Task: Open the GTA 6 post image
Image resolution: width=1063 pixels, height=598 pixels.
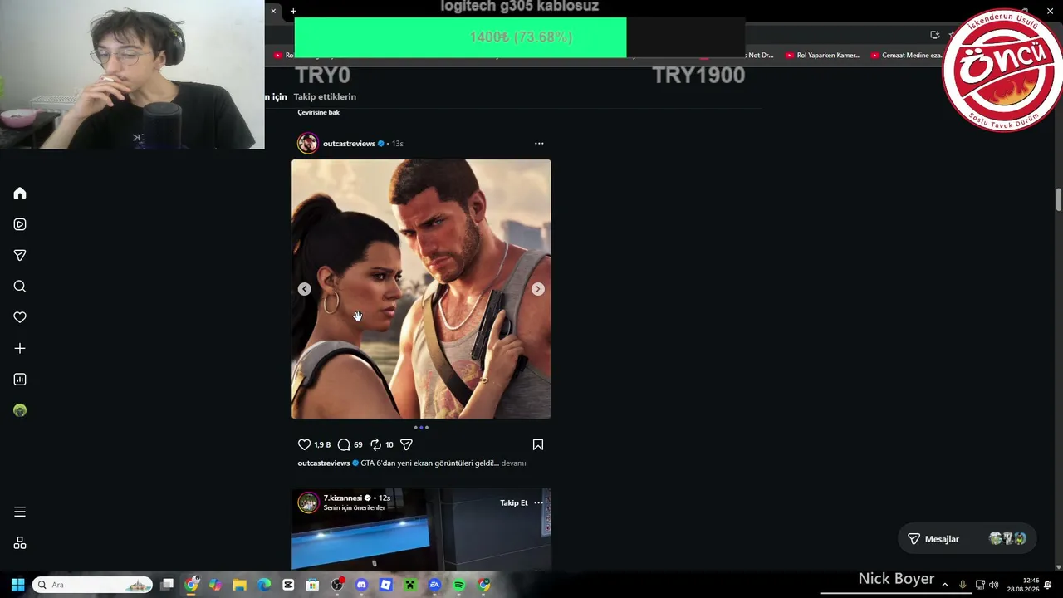Action: [421, 289]
